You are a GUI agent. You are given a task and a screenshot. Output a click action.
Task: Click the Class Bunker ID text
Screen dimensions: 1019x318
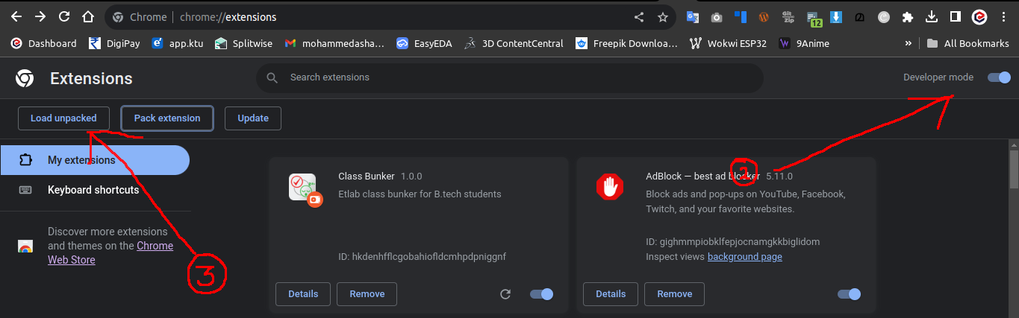423,257
